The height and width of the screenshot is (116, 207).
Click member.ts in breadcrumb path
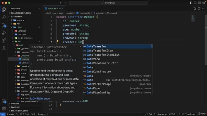(x=85, y=13)
